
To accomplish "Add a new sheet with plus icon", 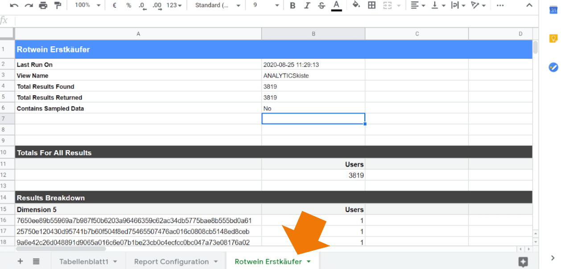I will (20, 261).
